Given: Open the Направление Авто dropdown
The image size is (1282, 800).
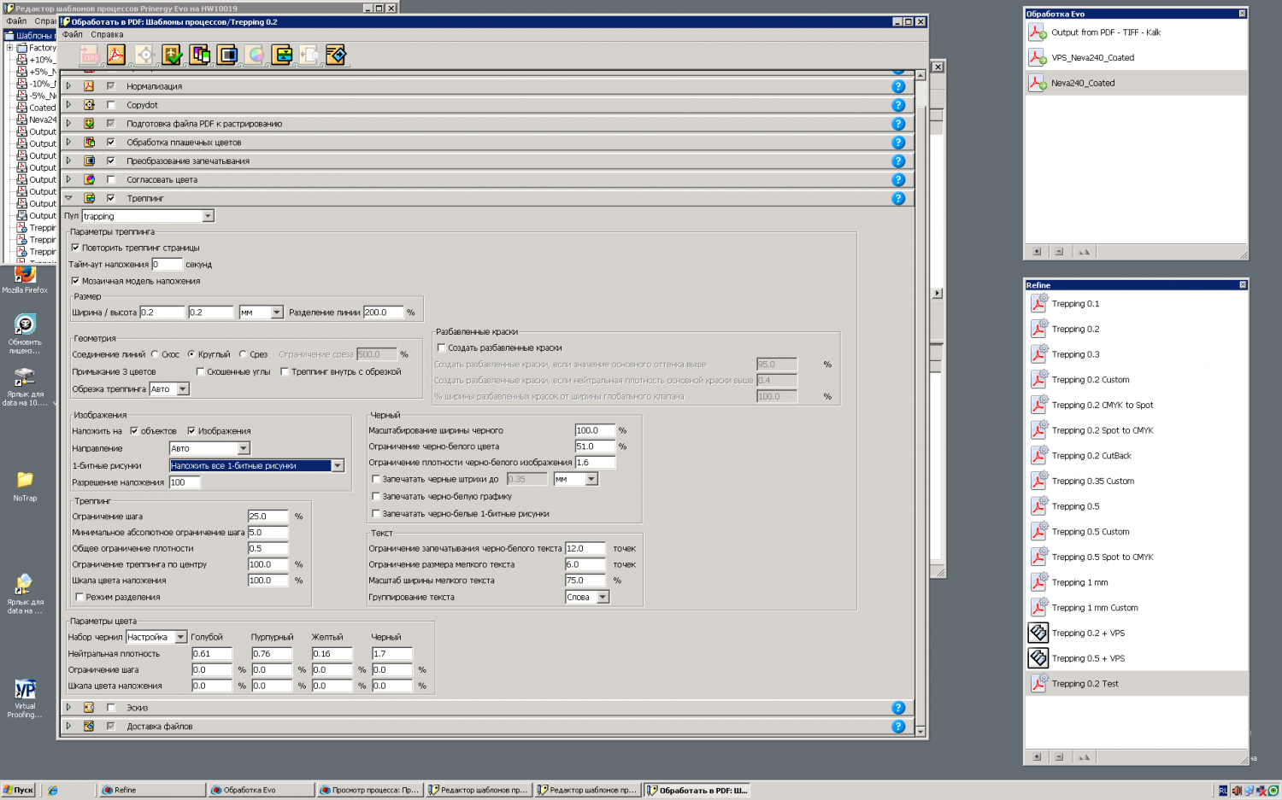Looking at the screenshot, I should point(244,448).
